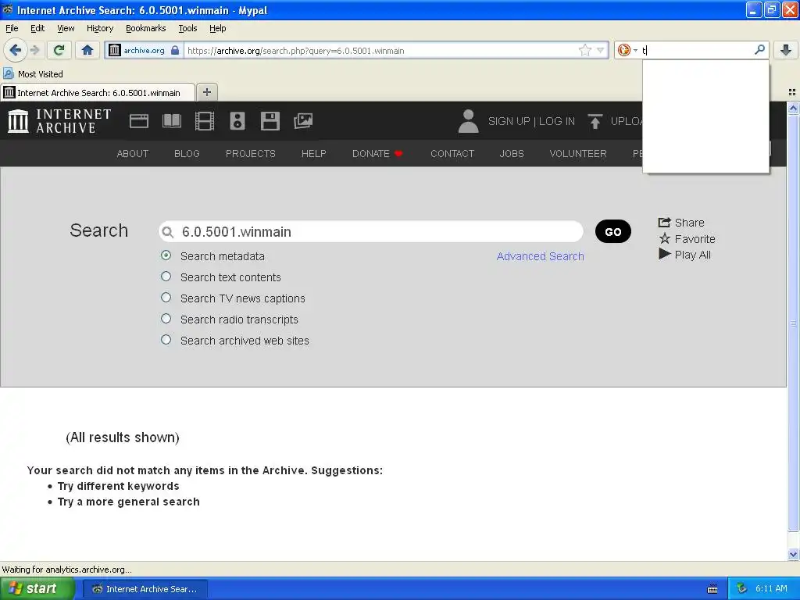Click LOG IN in the header
This screenshot has width=800, height=600.
[x=556, y=121]
